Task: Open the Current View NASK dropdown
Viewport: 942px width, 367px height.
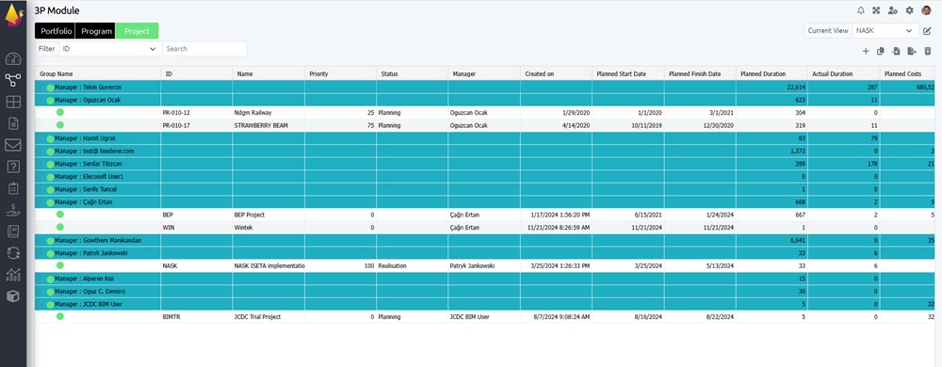Action: click(885, 30)
